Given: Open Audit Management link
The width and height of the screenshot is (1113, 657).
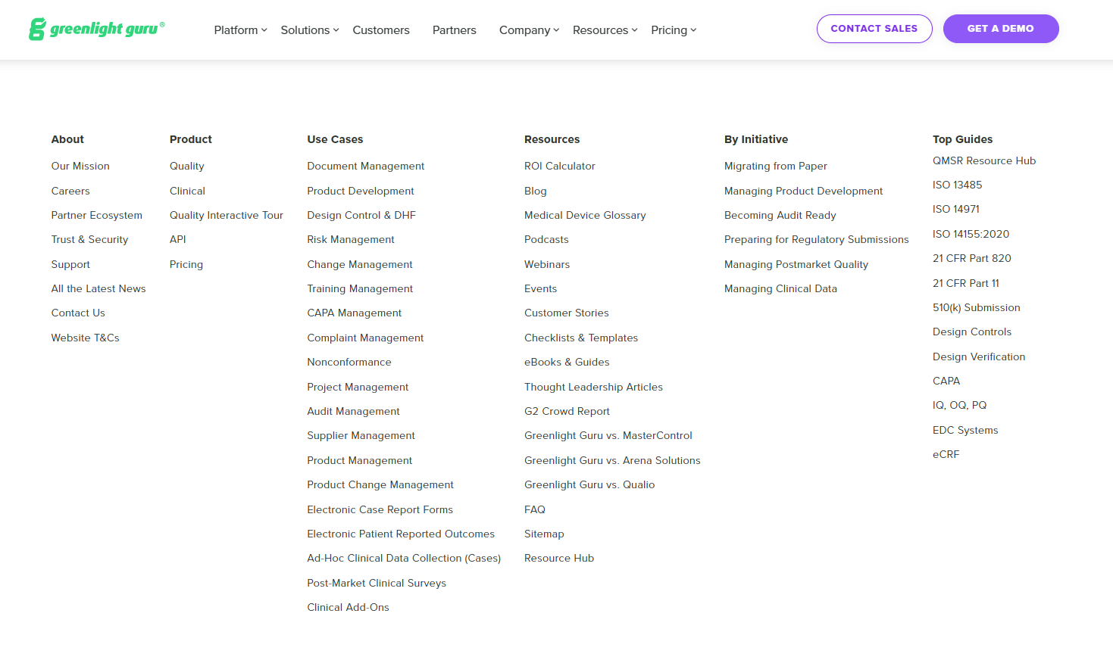Looking at the screenshot, I should tap(353, 411).
